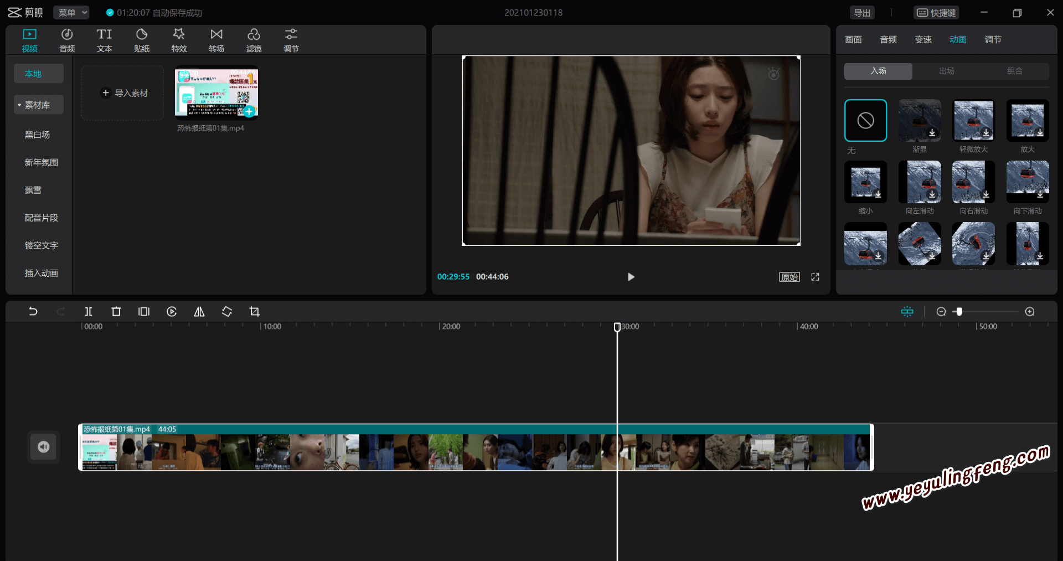Apply the 轻微放大 animation
The width and height of the screenshot is (1063, 561).
(973, 120)
